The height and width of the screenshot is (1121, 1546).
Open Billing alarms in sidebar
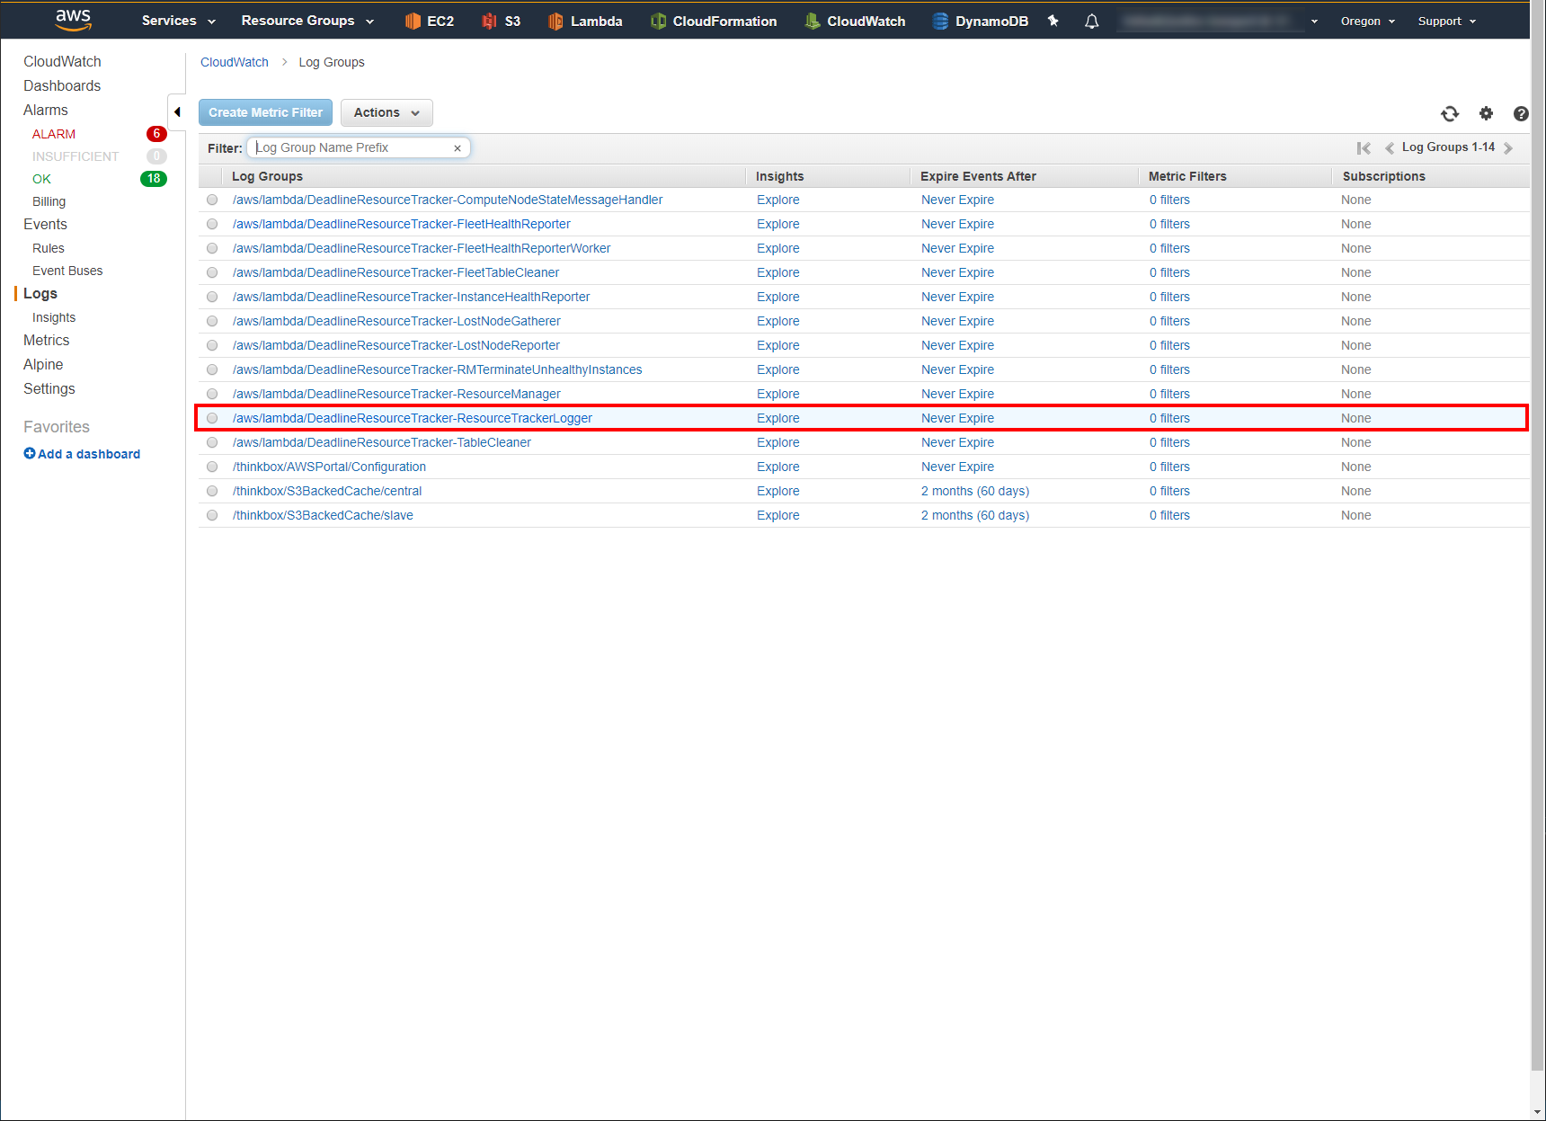(49, 201)
